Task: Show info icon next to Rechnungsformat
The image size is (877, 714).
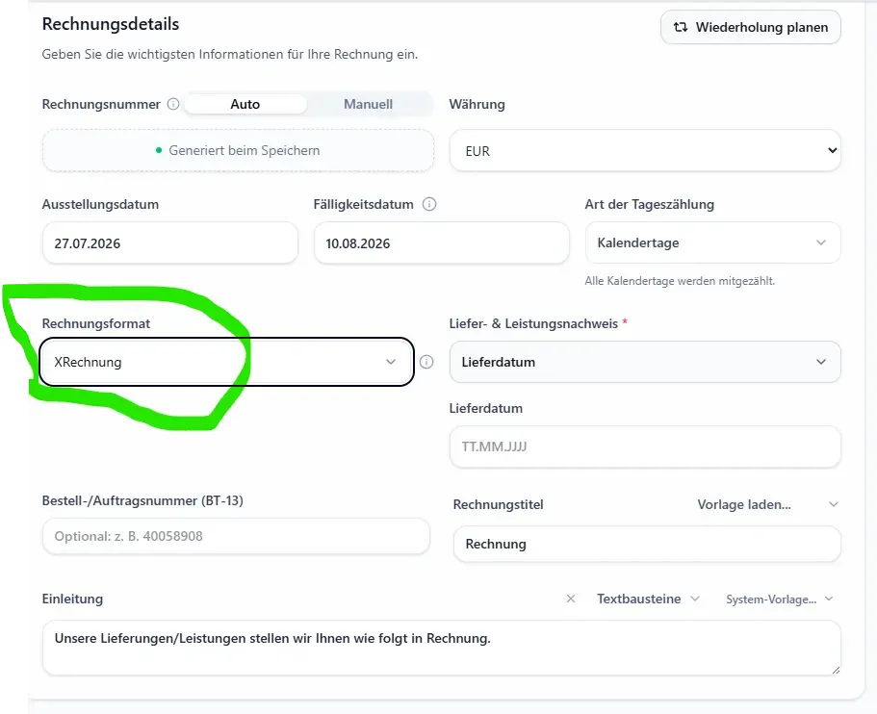Action: pos(426,362)
